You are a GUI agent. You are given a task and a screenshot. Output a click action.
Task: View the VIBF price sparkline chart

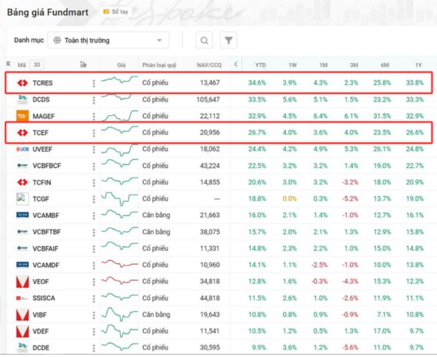click(119, 314)
